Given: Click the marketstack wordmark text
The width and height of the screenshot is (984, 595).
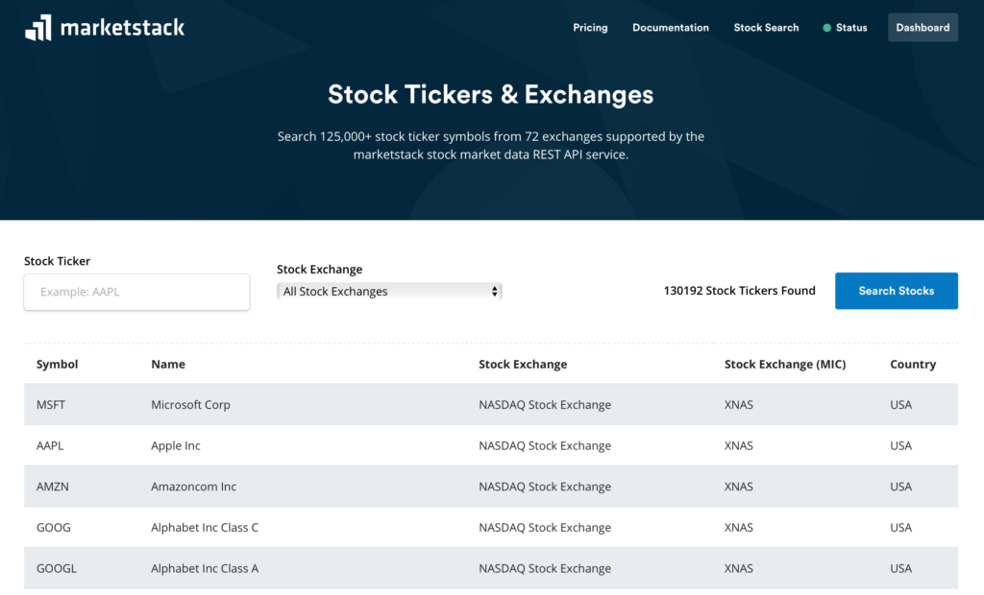Looking at the screenshot, I should pyautogui.click(x=122, y=28).
